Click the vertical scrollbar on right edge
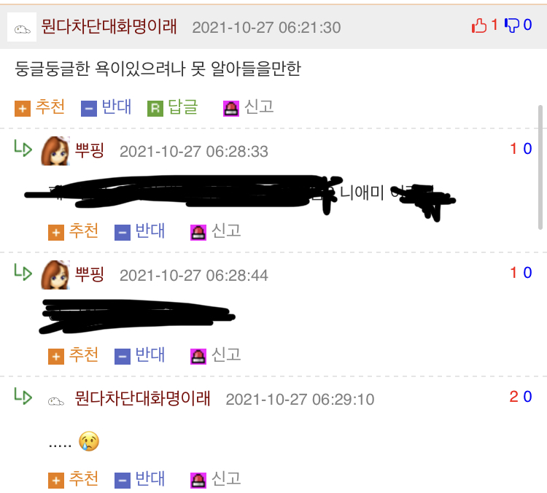This screenshot has width=547, height=493. pos(540,167)
